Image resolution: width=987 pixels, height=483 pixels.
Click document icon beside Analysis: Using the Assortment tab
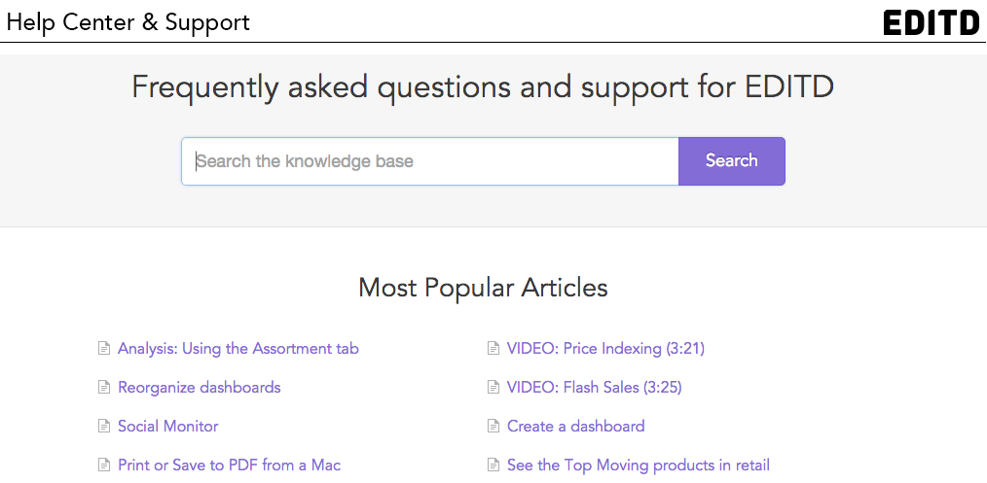click(104, 348)
